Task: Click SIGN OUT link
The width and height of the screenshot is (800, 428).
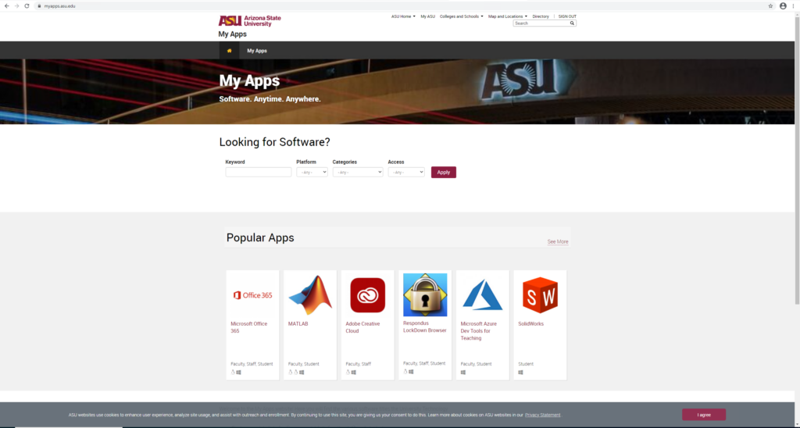Action: point(567,16)
